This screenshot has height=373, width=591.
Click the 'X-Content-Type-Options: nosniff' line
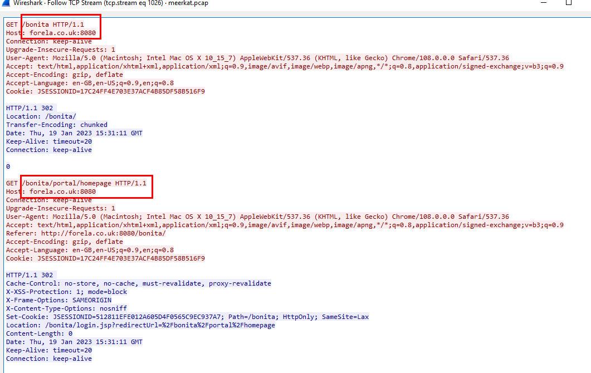[x=66, y=308]
